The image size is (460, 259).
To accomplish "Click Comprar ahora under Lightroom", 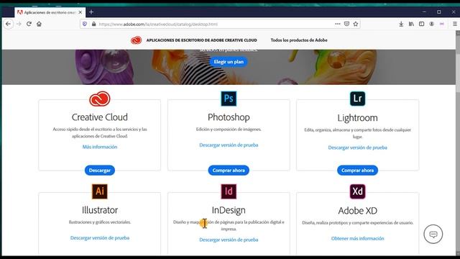I will [x=357, y=171].
